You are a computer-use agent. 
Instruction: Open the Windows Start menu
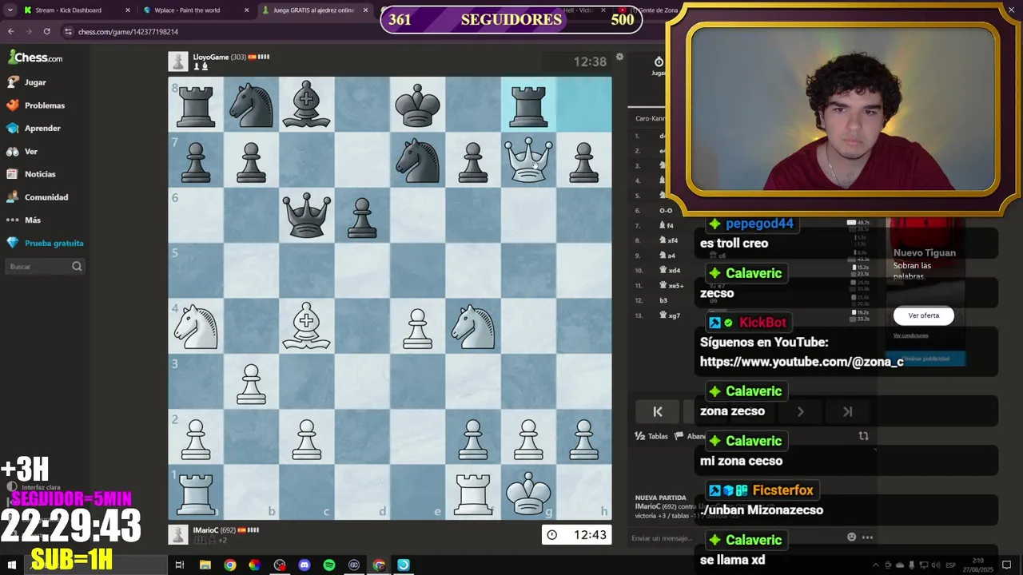pyautogui.click(x=11, y=565)
